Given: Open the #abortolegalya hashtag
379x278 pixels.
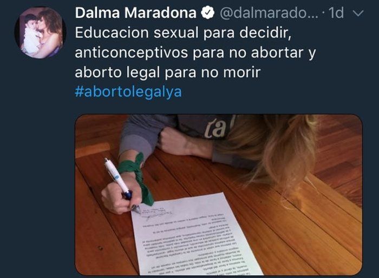Looking at the screenshot, I should (x=128, y=92).
